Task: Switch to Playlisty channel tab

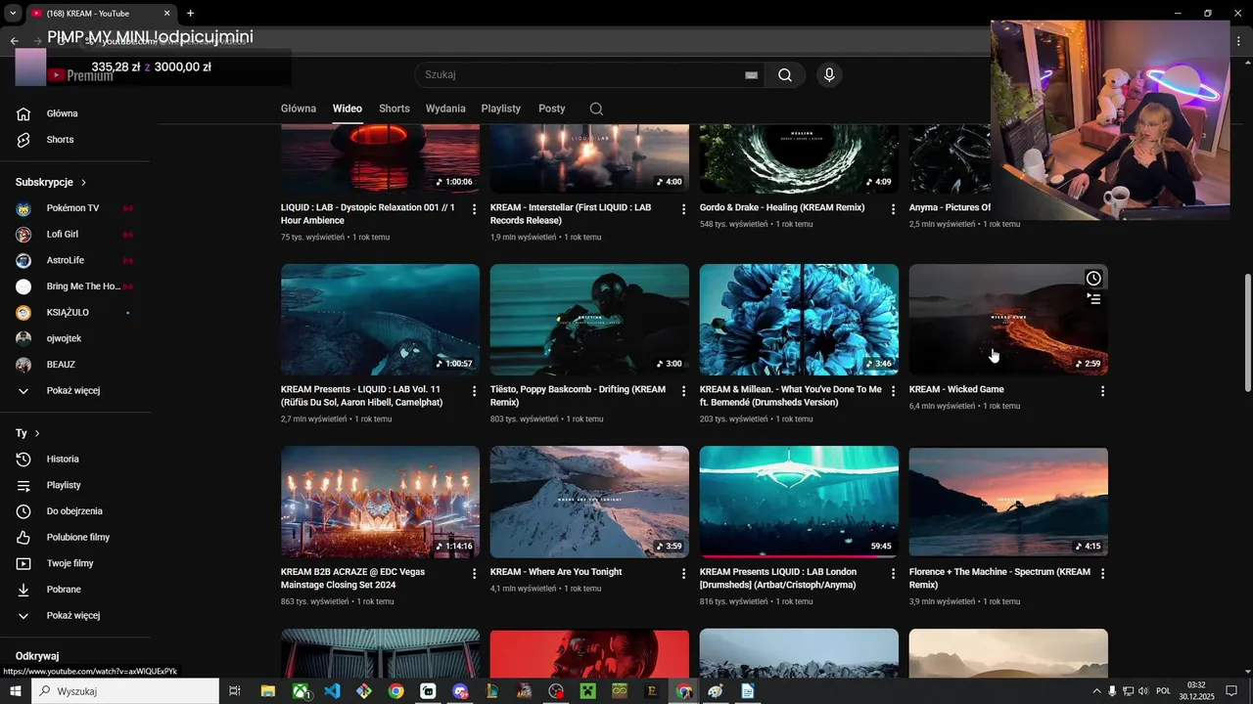Action: (501, 109)
